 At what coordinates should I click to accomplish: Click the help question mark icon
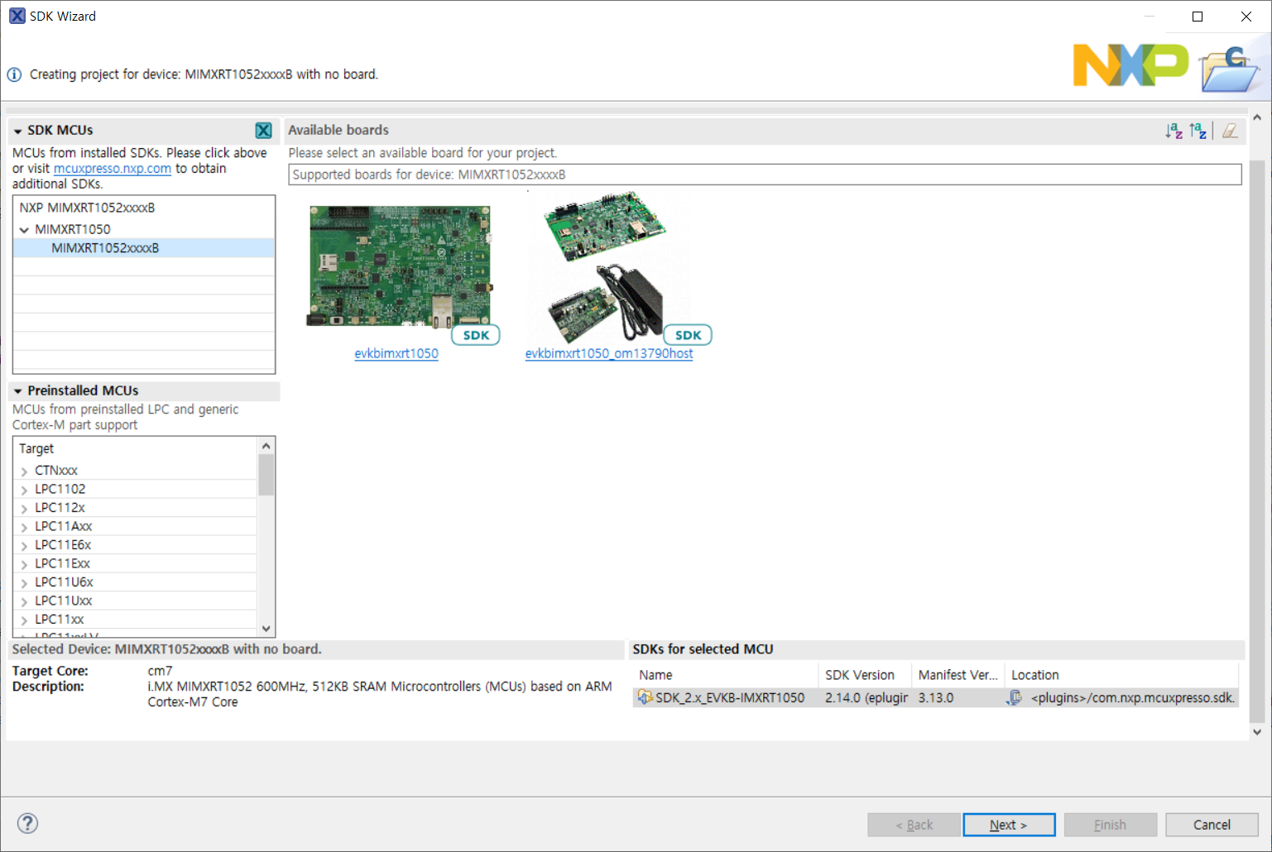pos(27,823)
